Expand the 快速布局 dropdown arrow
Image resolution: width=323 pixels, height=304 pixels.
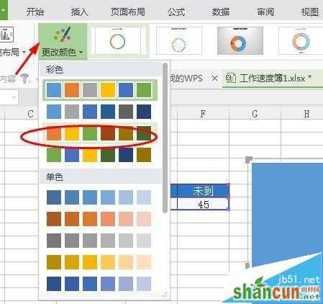[24, 52]
